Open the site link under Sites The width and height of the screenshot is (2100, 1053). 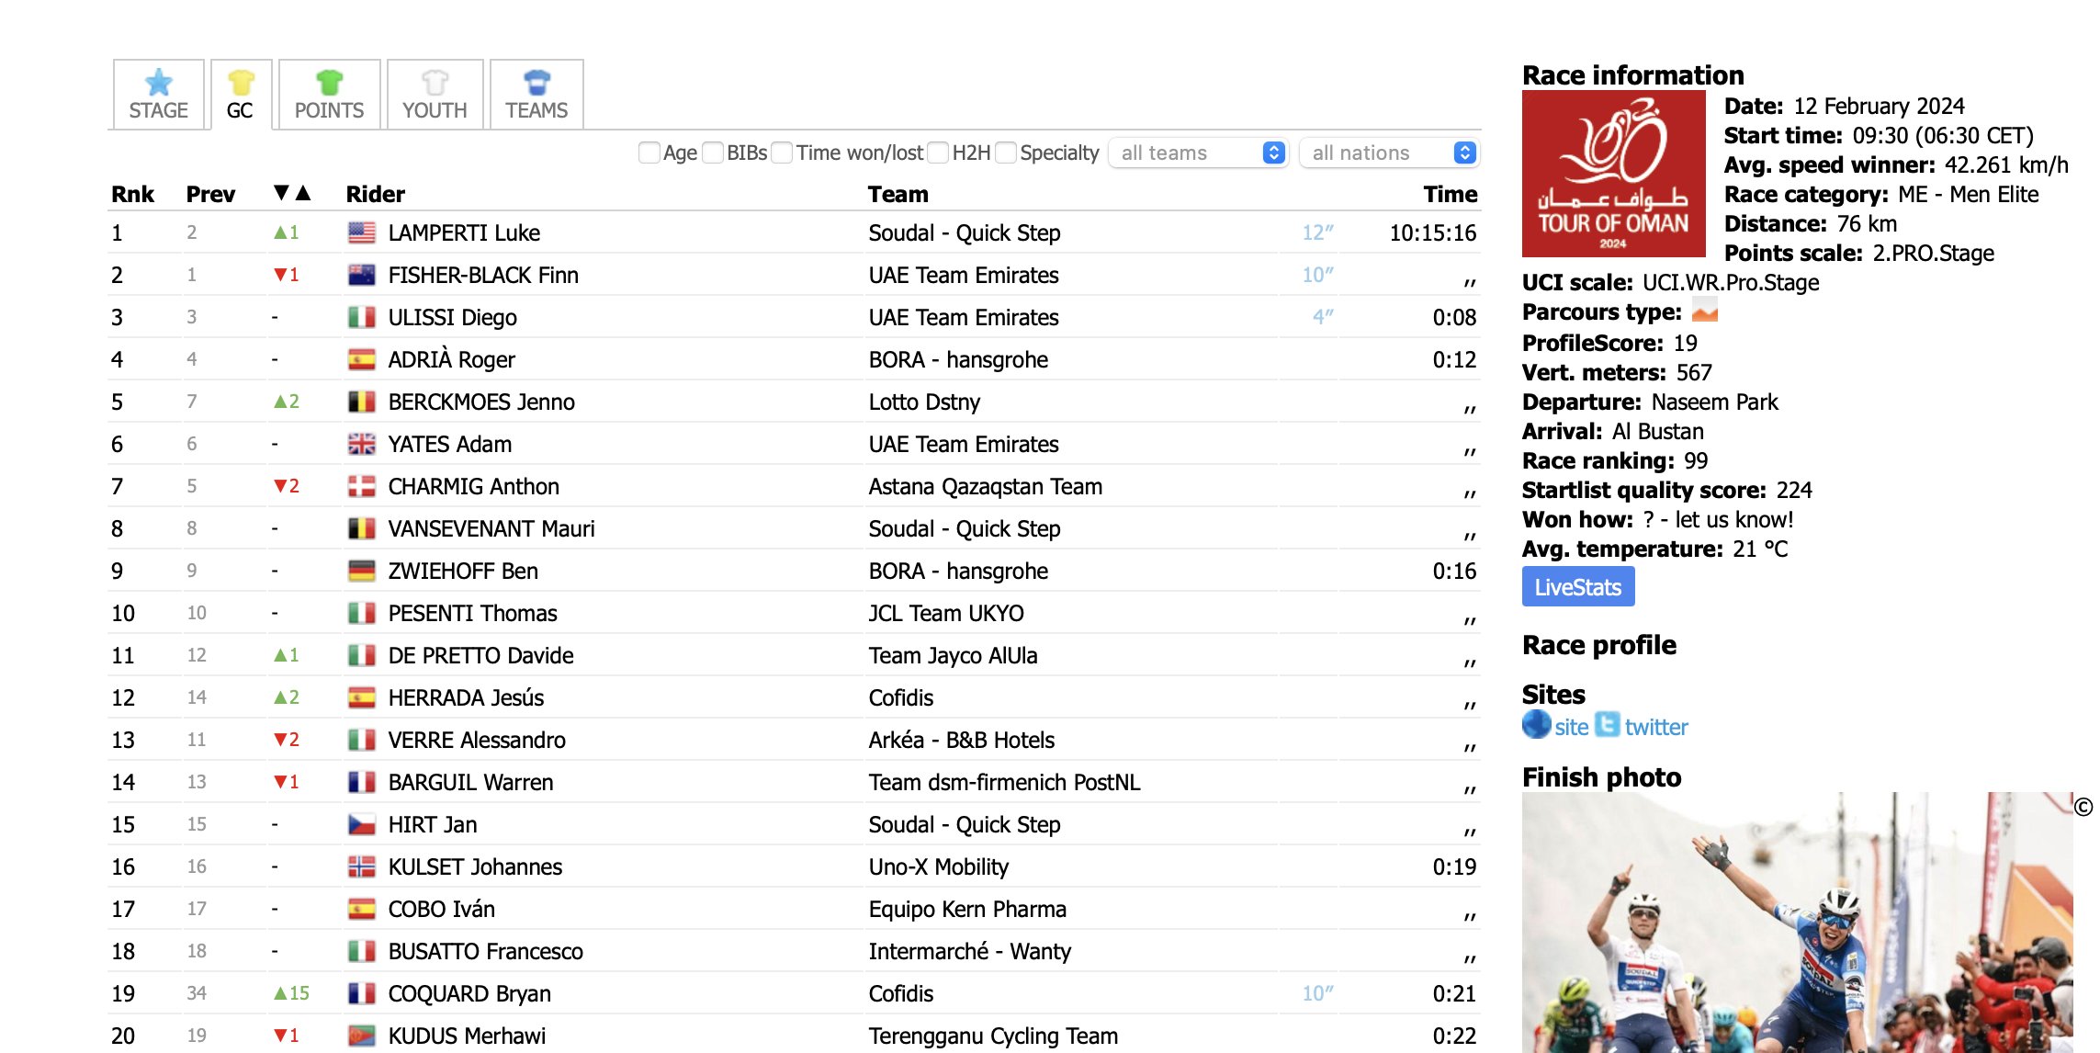tap(1571, 727)
